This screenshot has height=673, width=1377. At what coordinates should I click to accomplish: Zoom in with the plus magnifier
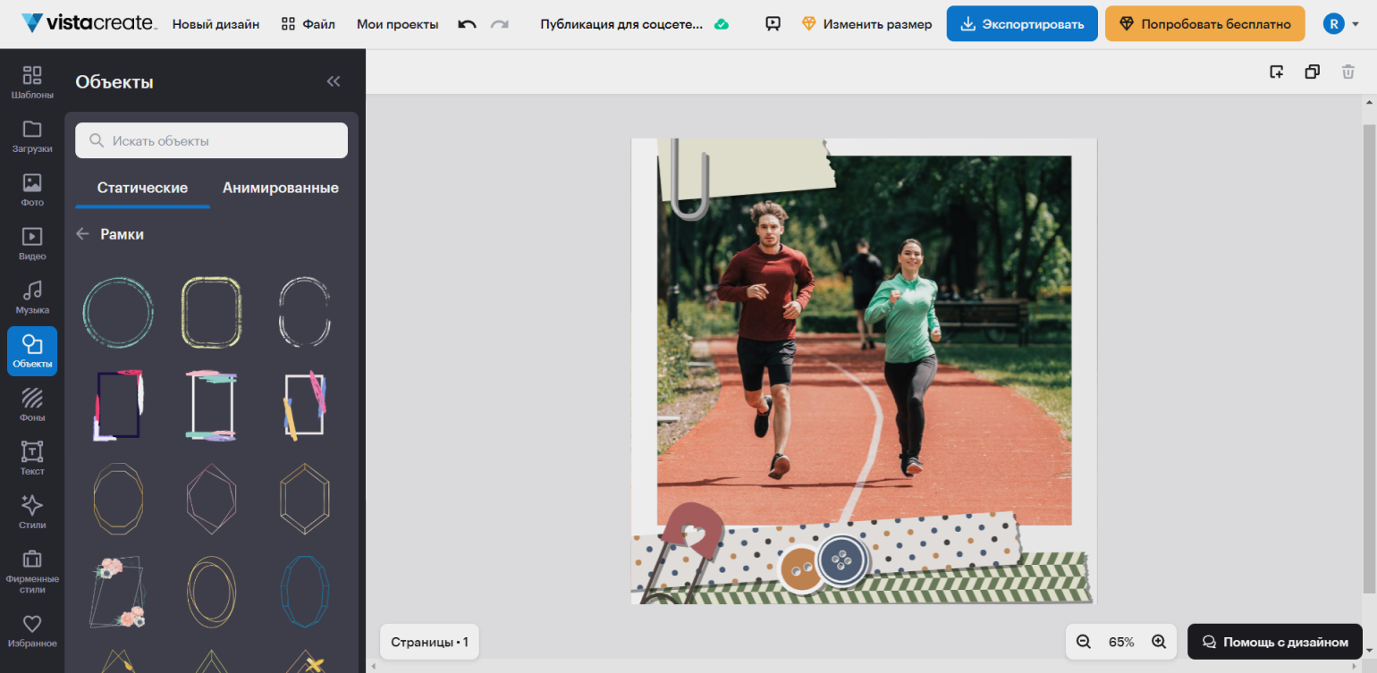pyautogui.click(x=1159, y=642)
